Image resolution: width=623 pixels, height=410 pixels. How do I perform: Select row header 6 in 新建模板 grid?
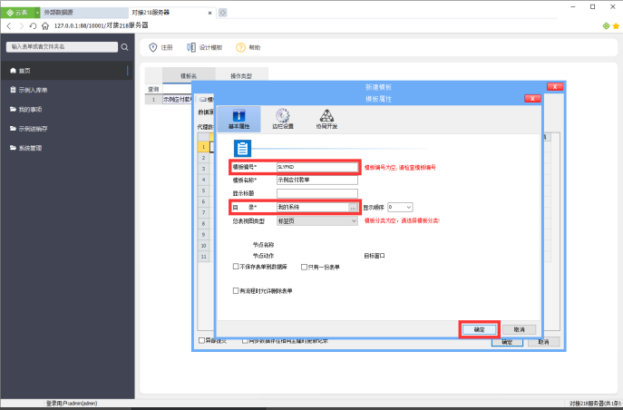203,201
